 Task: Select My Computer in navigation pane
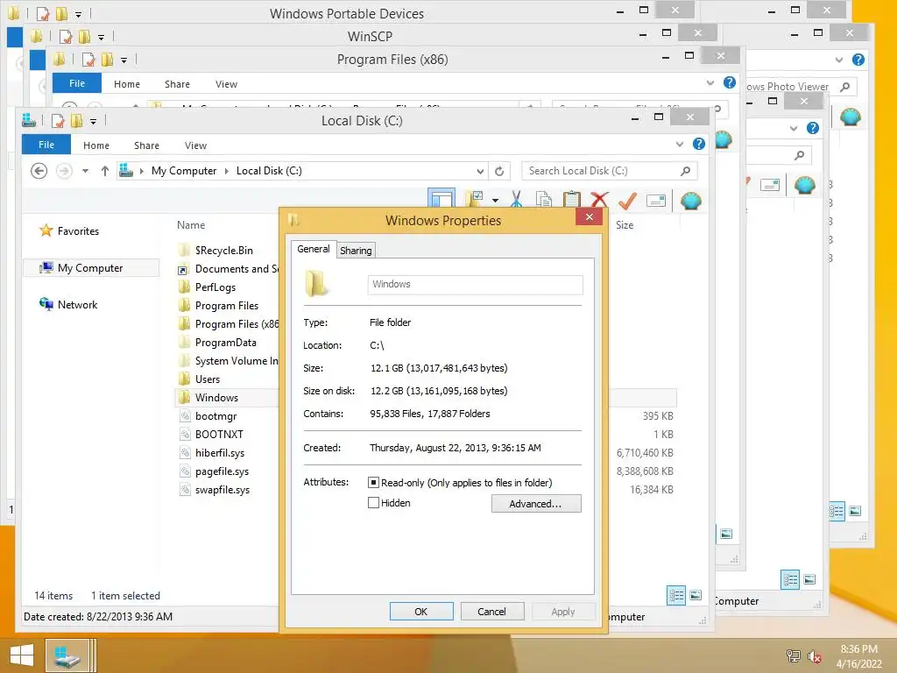coord(91,268)
